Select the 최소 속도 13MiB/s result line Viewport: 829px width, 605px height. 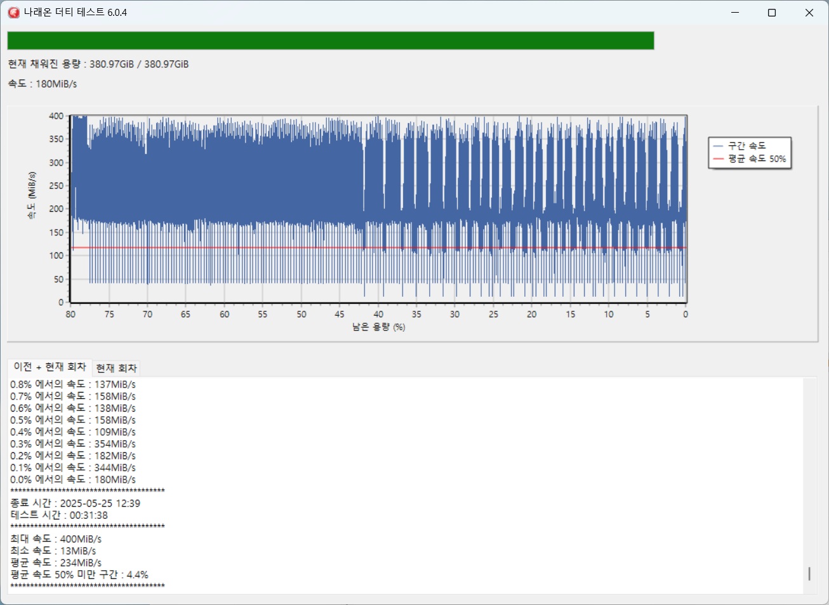pos(53,551)
